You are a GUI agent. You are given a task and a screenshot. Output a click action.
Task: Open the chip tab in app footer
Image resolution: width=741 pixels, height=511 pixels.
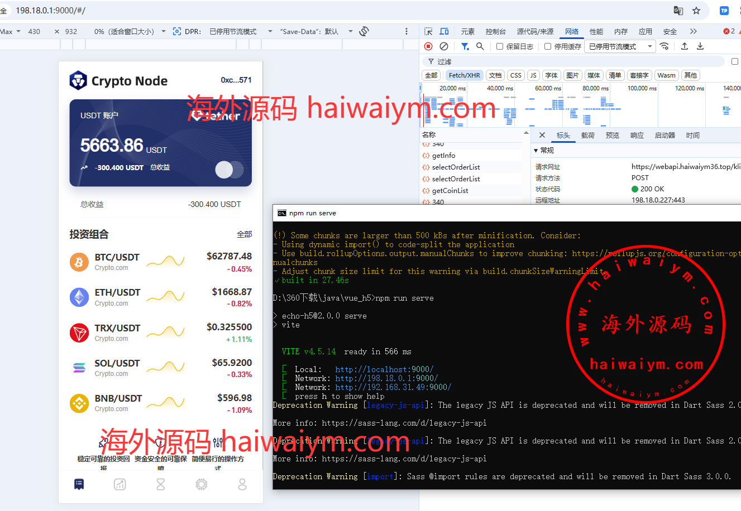tap(202, 484)
